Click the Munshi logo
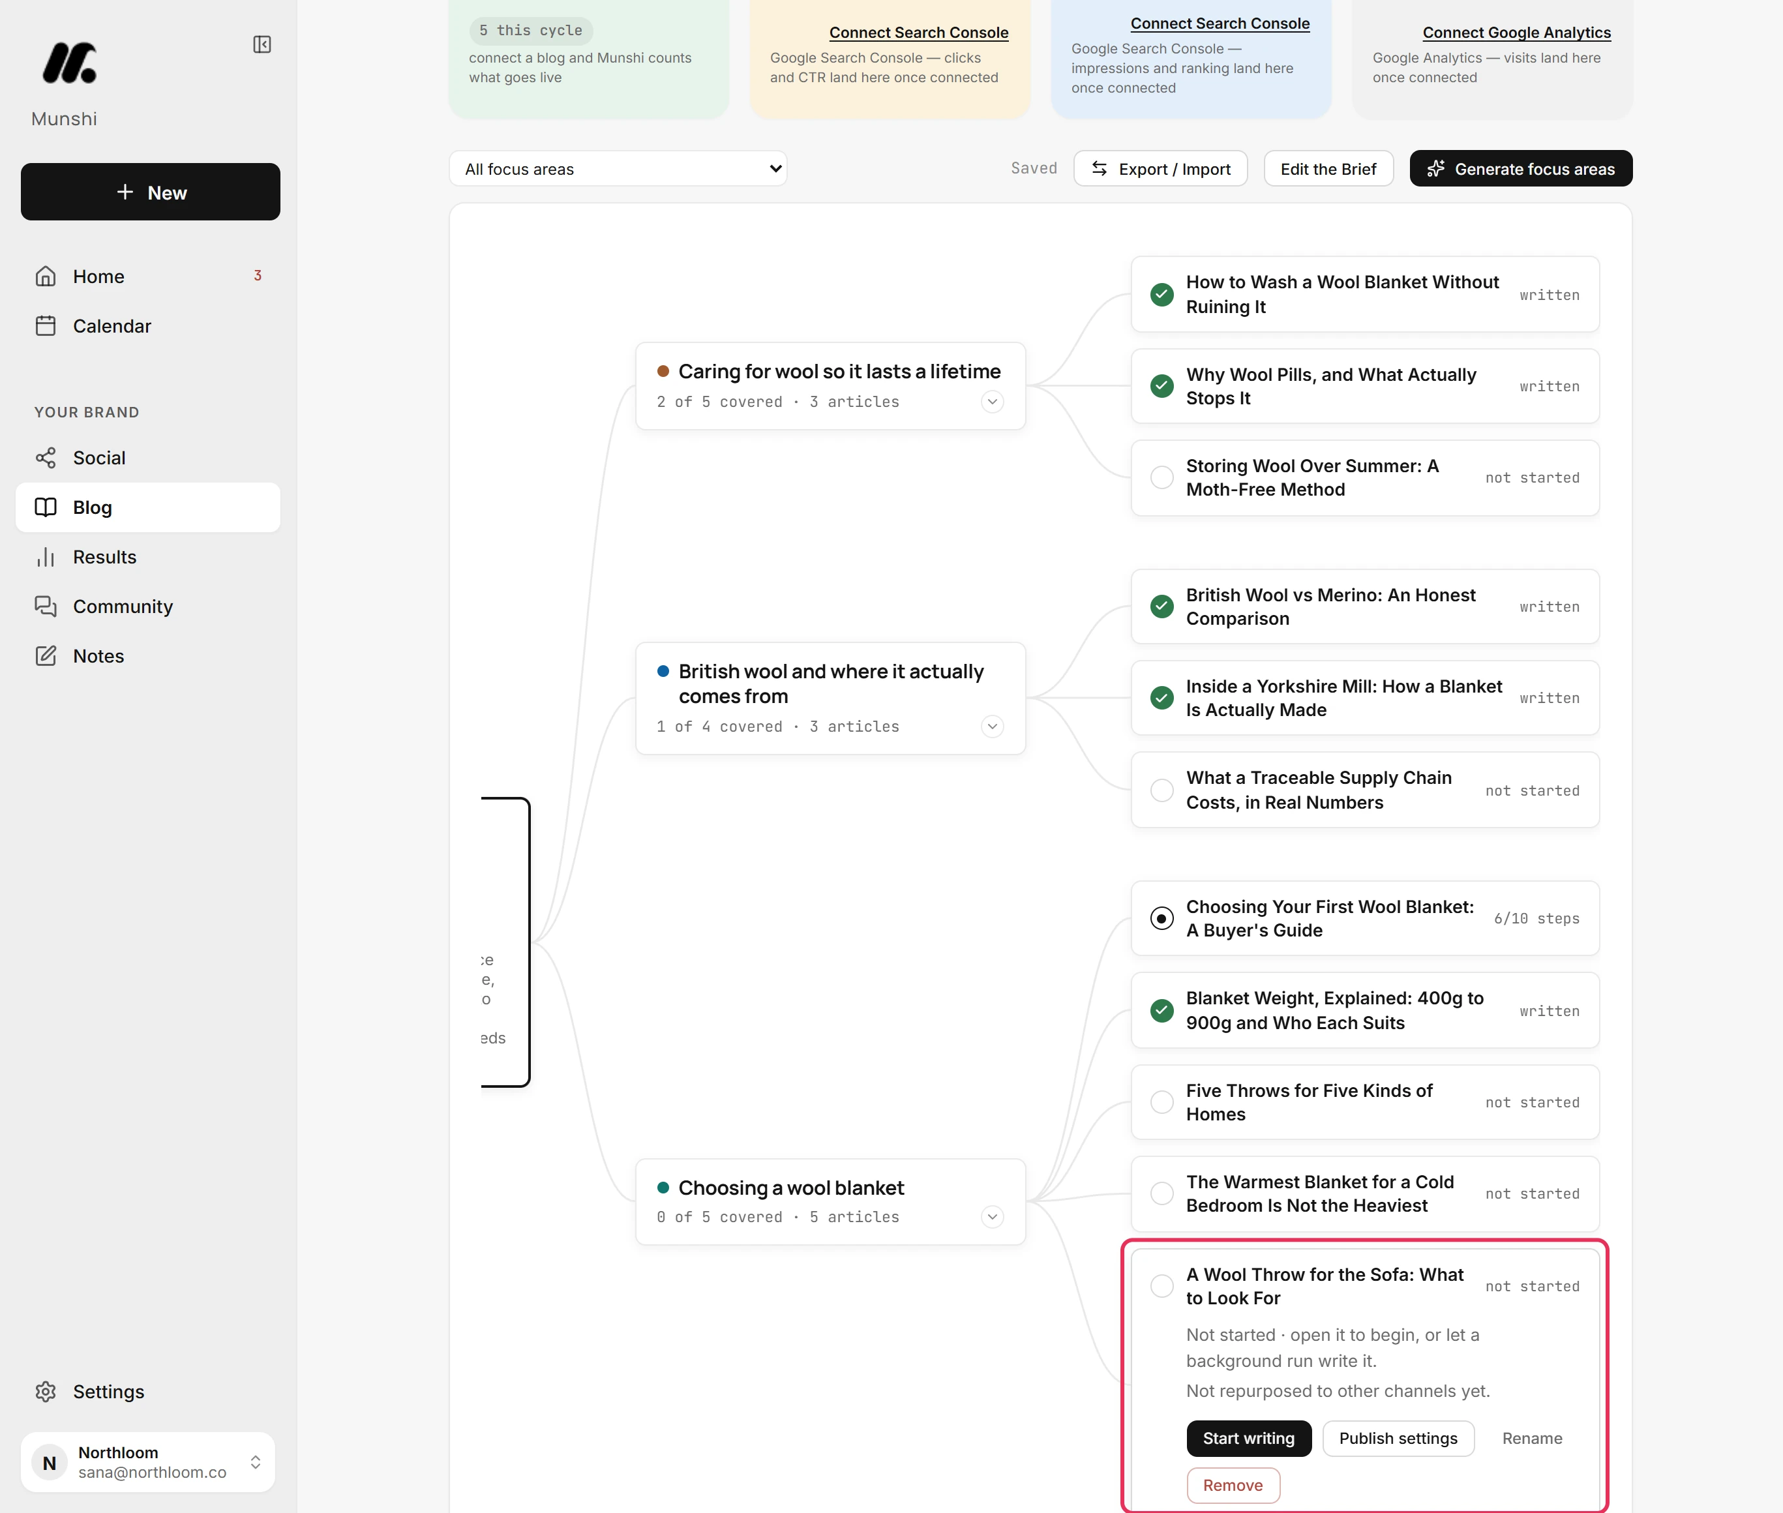 (x=70, y=63)
